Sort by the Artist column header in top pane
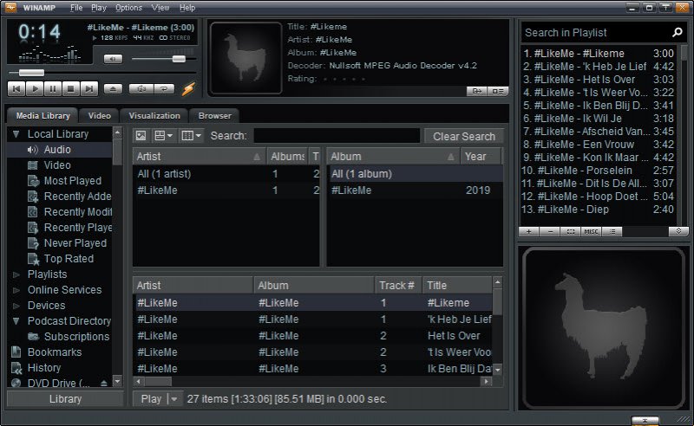Screen dimensions: 694x426 (199, 157)
